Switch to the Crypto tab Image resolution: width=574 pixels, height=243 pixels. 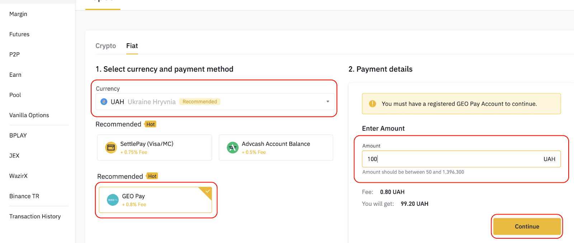pyautogui.click(x=106, y=46)
